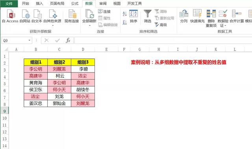The image size is (252, 149).
Task: Click the 数据验证 data validation icon
Action: point(223,14)
